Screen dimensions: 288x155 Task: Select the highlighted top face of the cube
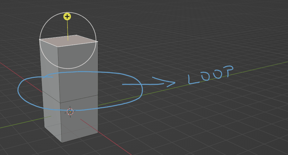(69, 41)
